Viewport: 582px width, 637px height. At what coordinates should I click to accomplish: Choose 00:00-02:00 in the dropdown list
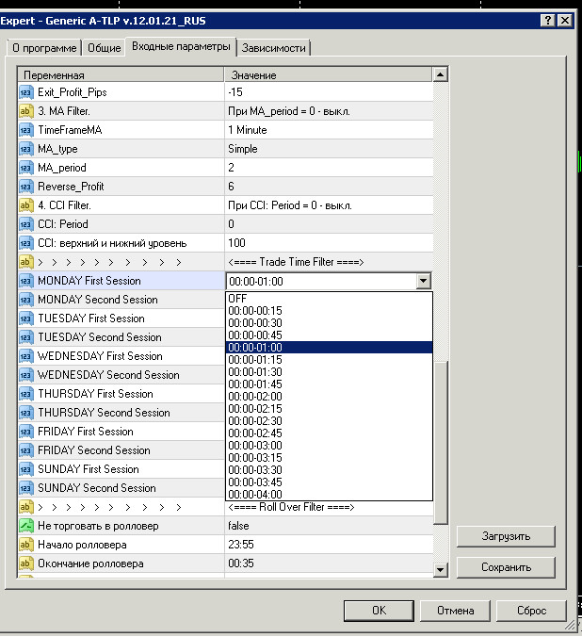[329, 397]
